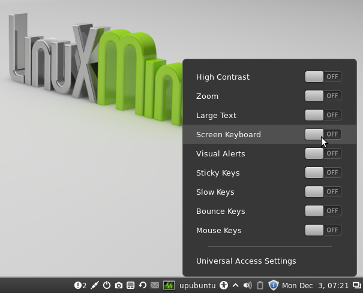Screen dimensions: 363x293
Task: Open the notifications applet showing 2 alerts
Action: point(80,285)
